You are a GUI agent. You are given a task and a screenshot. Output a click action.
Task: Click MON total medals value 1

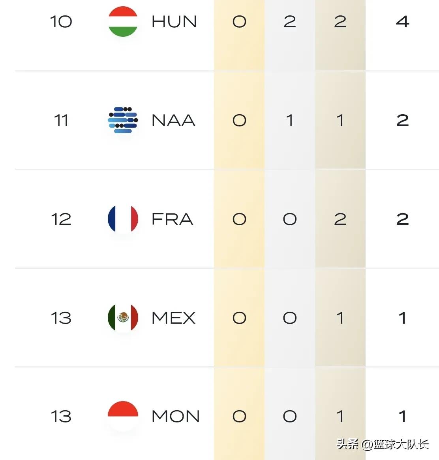click(x=403, y=416)
